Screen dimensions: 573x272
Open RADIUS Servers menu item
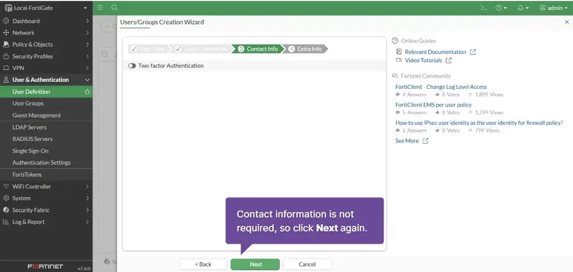click(46, 138)
